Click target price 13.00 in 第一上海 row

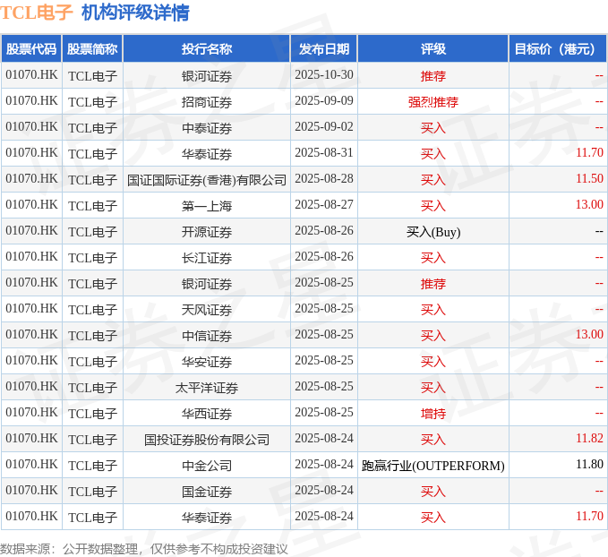click(589, 205)
